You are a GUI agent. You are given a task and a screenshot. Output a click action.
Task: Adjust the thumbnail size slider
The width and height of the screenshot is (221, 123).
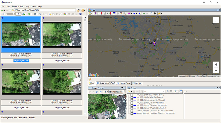click(11, 14)
